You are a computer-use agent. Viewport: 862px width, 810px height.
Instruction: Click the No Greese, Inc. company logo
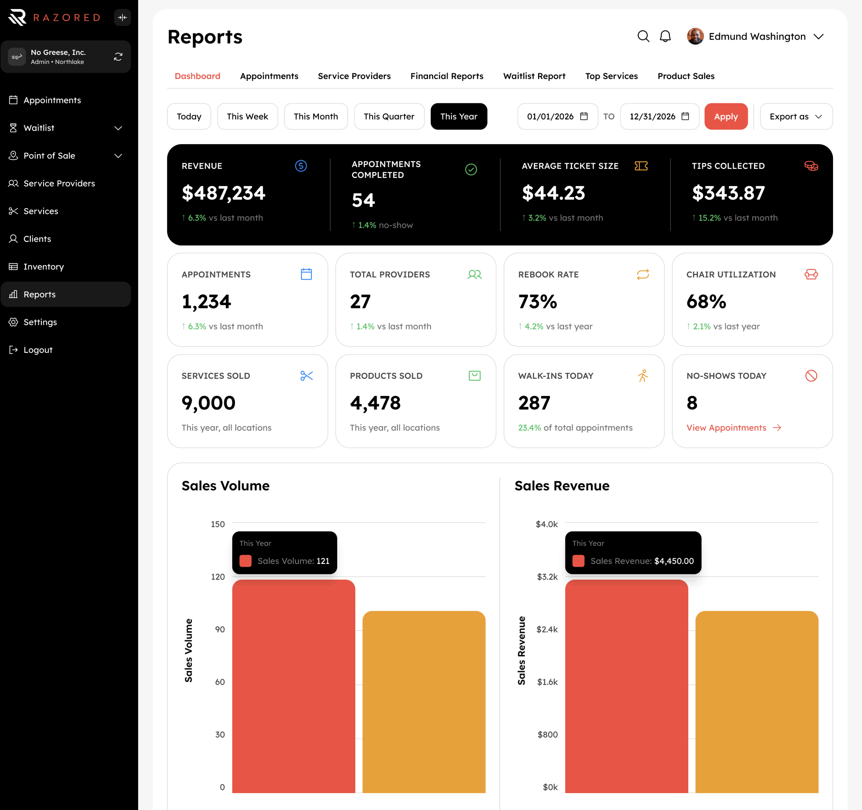(x=17, y=57)
